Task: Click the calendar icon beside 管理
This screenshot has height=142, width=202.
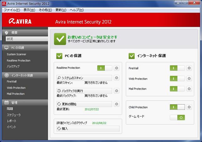Action: pos(7,103)
